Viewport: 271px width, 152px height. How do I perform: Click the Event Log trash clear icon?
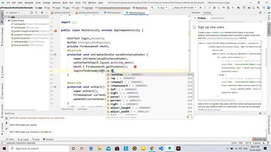(6, 123)
